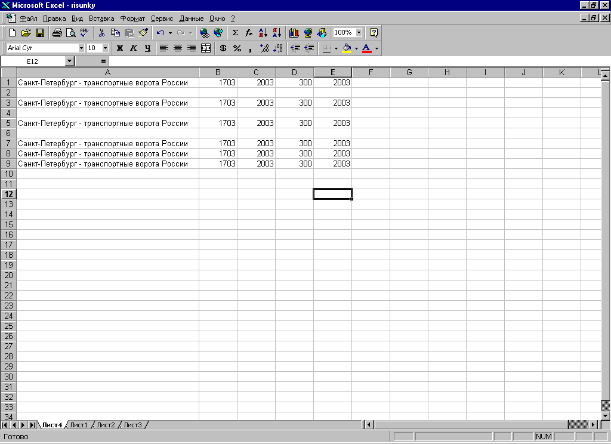The image size is (611, 444).
Task: Insert hyperlink globe icon
Action: tap(204, 33)
